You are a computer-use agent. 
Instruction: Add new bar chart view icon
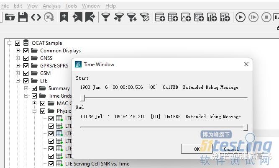(212, 17)
